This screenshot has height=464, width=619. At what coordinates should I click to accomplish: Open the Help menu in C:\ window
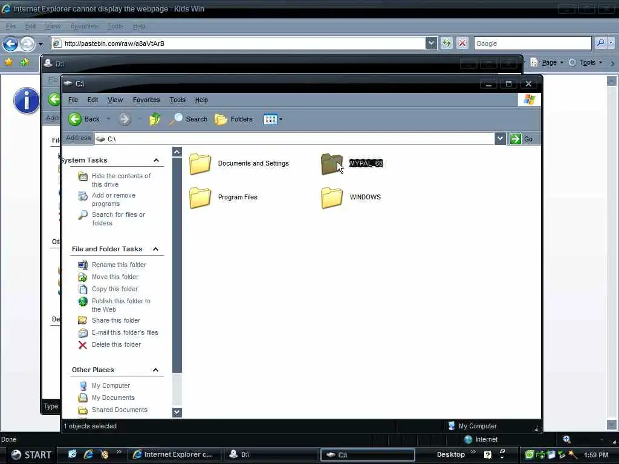tap(201, 100)
